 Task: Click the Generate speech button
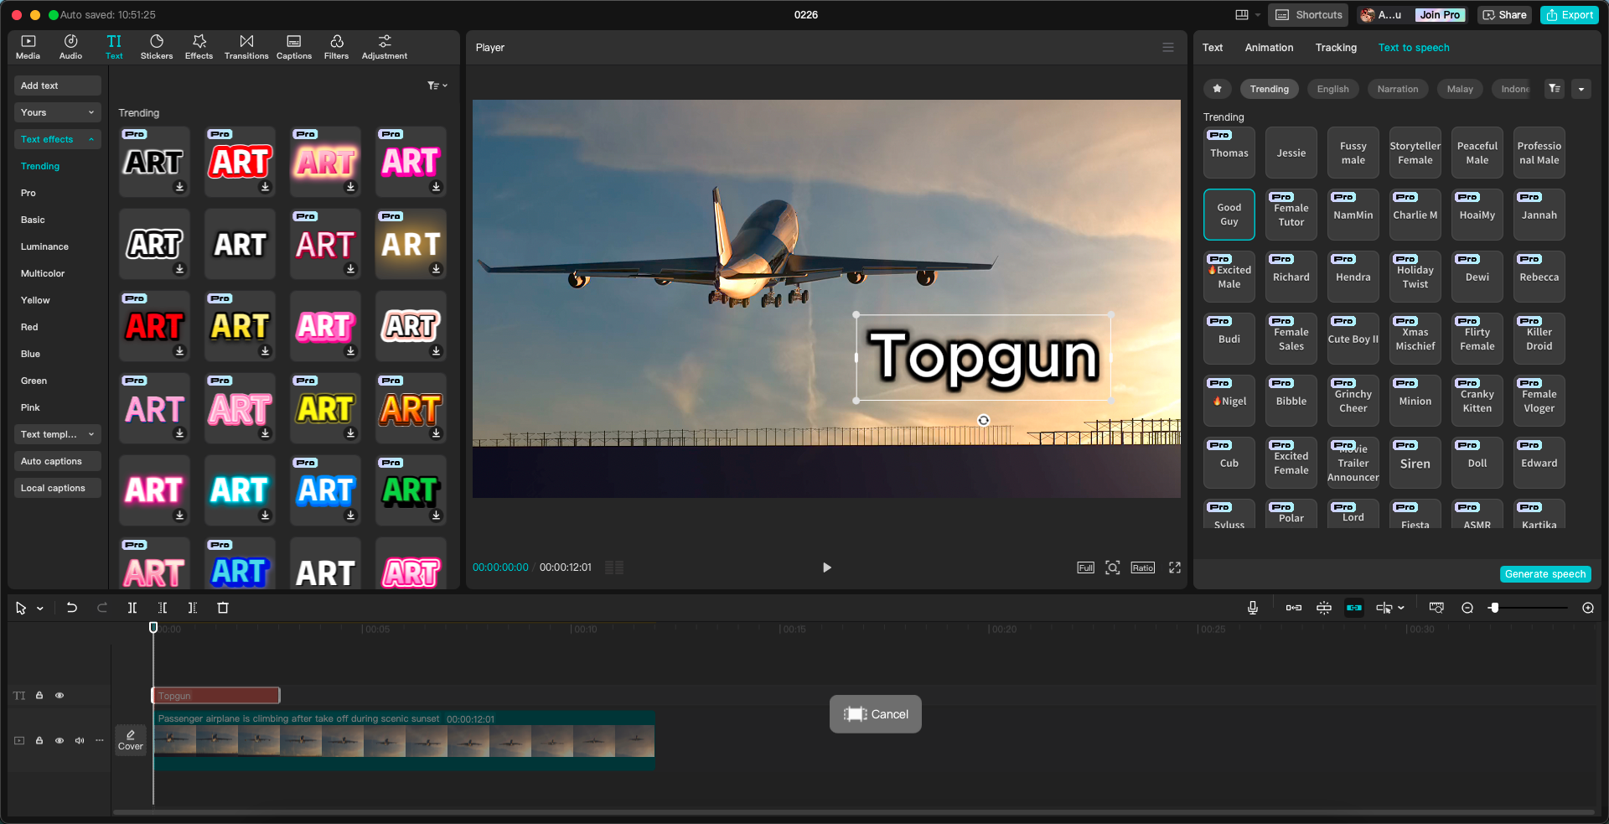1544,573
